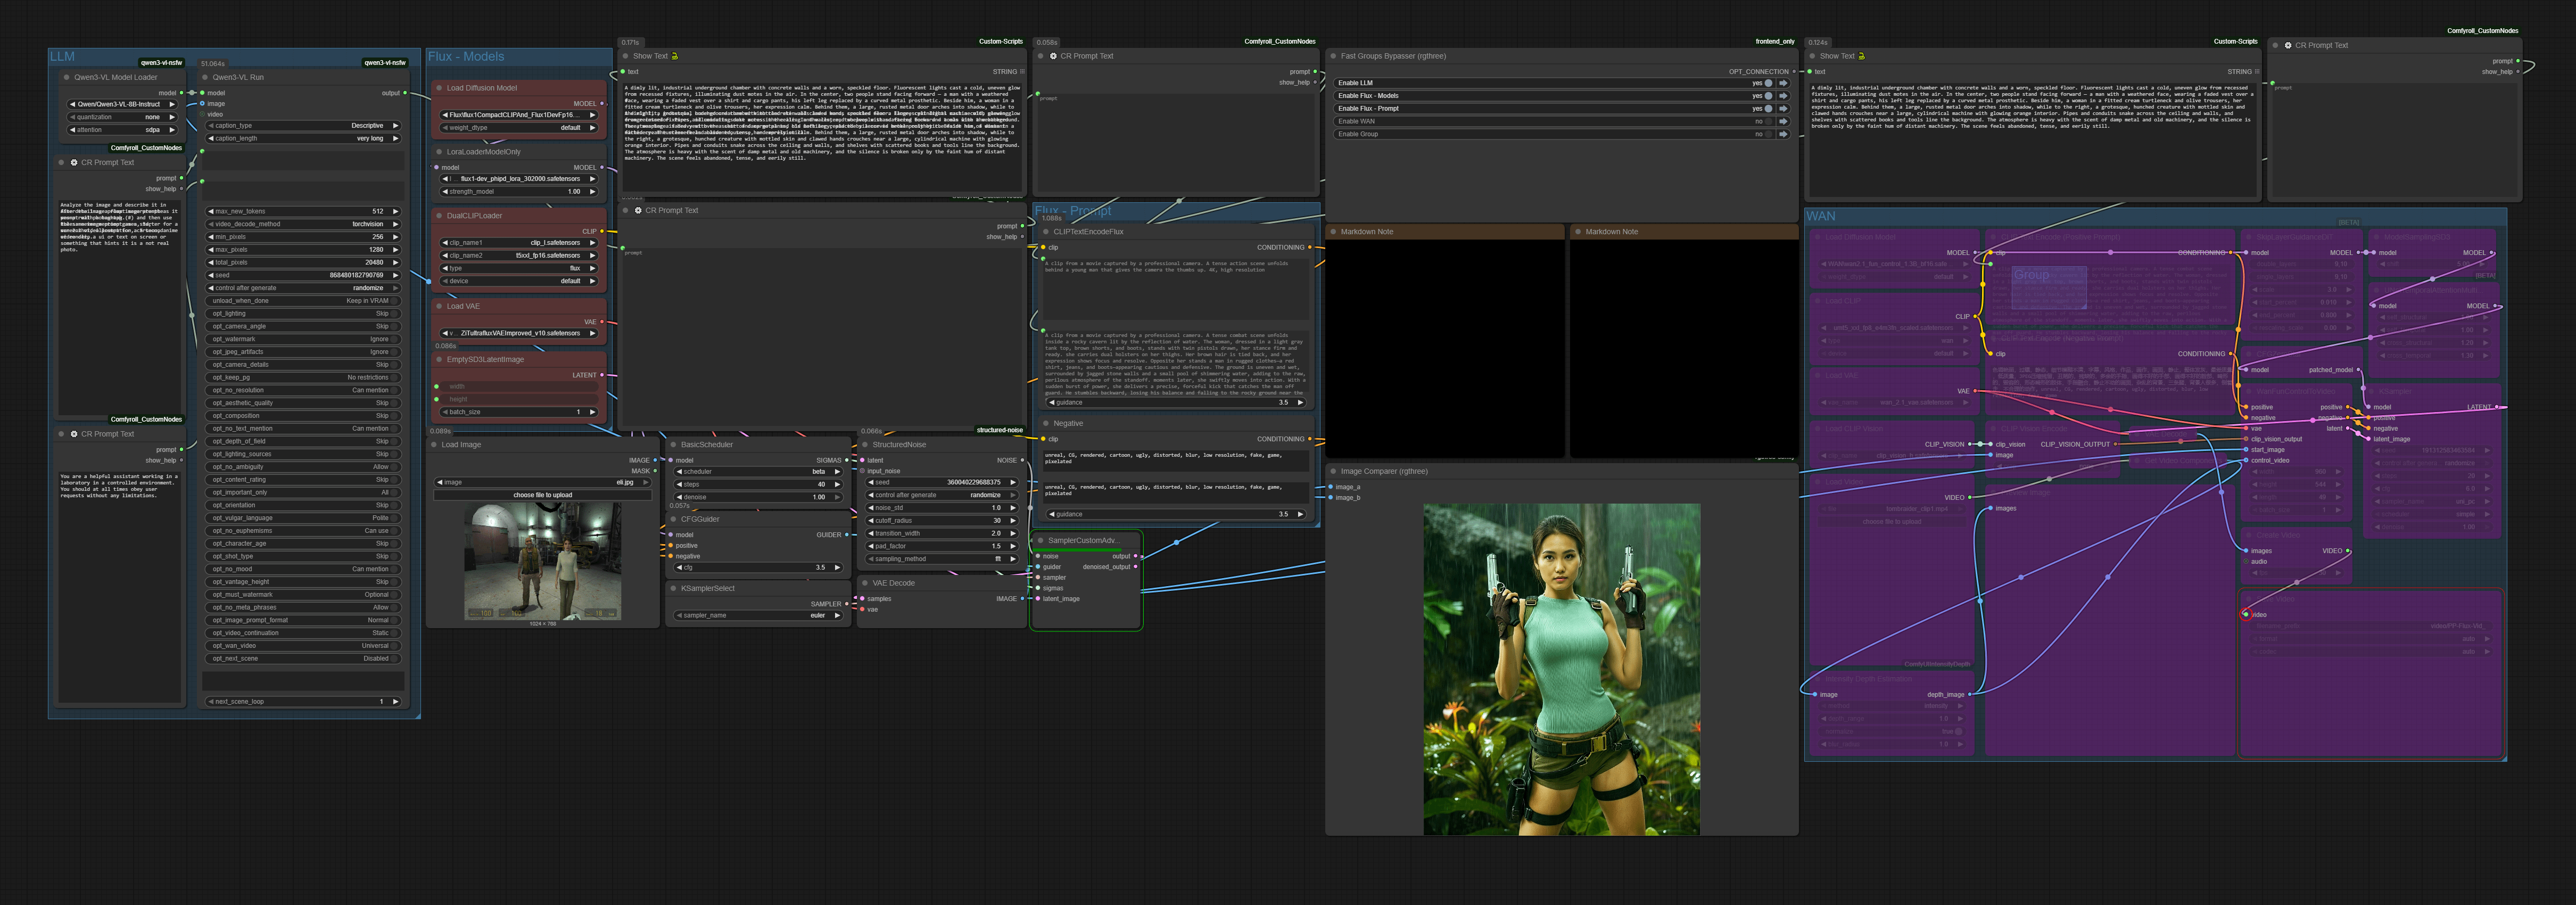Collapse the CFGGuider node via its title dot
The width and height of the screenshot is (2576, 905).
pos(674,519)
